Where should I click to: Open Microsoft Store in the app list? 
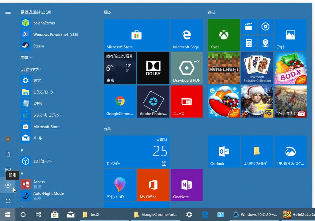click(58, 127)
